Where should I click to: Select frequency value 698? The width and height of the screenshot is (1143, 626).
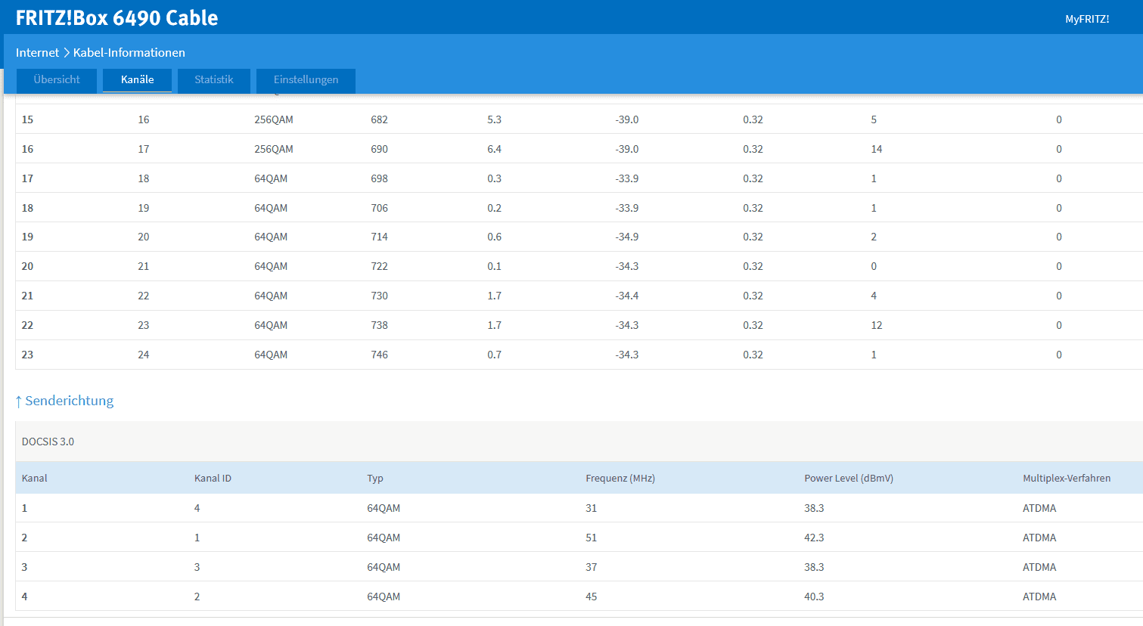[x=379, y=178]
